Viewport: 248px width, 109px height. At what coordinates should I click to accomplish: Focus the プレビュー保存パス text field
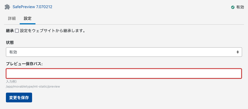coord(124,74)
